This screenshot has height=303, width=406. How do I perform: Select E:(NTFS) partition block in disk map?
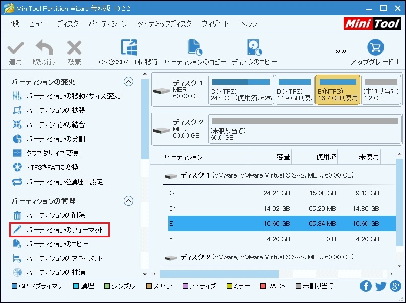337,90
